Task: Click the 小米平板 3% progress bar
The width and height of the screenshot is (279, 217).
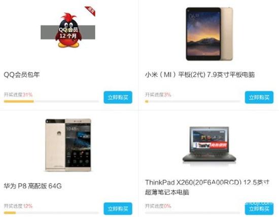Action: [193, 102]
